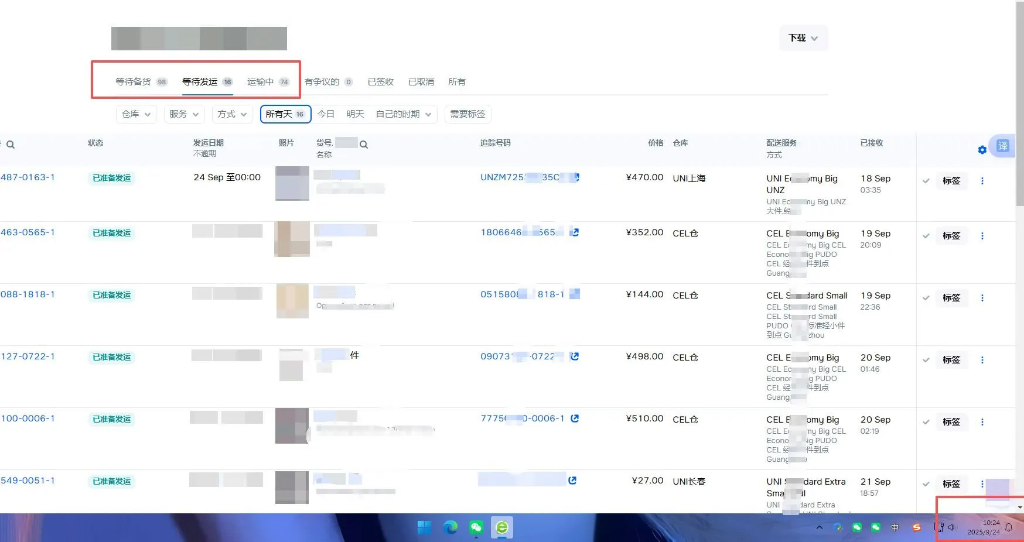Viewport: 1024px width, 542px height.
Task: Expand the 下载 download dropdown
Action: [x=803, y=37]
